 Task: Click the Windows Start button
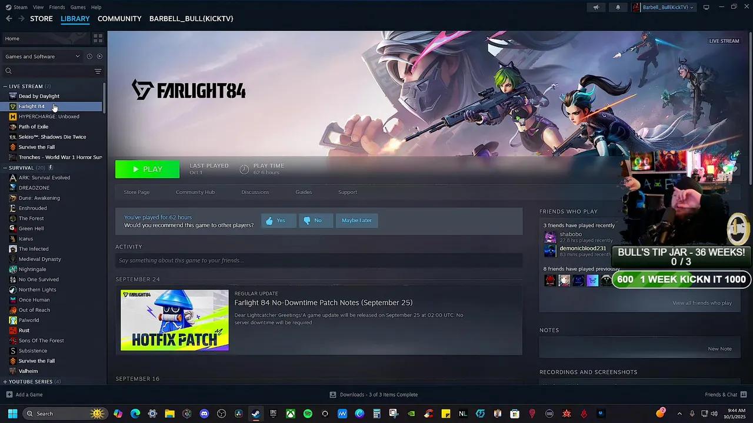(x=12, y=414)
